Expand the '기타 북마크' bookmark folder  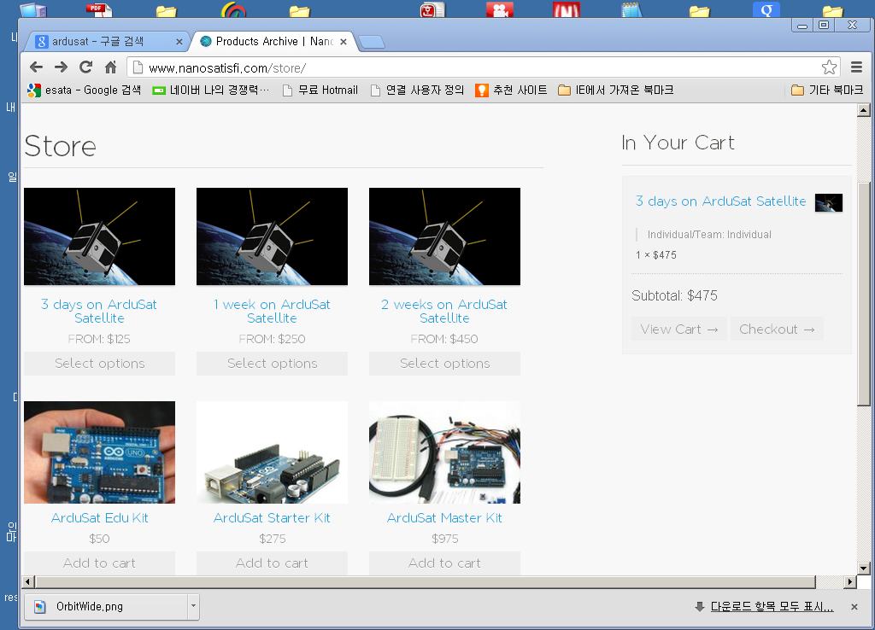(x=827, y=90)
